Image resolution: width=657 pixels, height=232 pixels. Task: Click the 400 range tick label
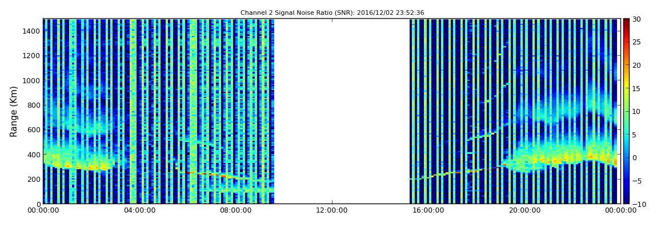pyautogui.click(x=34, y=154)
